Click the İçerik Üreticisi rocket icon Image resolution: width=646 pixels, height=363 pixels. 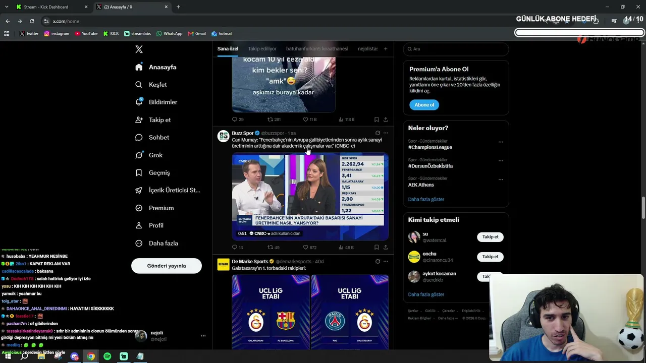(x=139, y=190)
